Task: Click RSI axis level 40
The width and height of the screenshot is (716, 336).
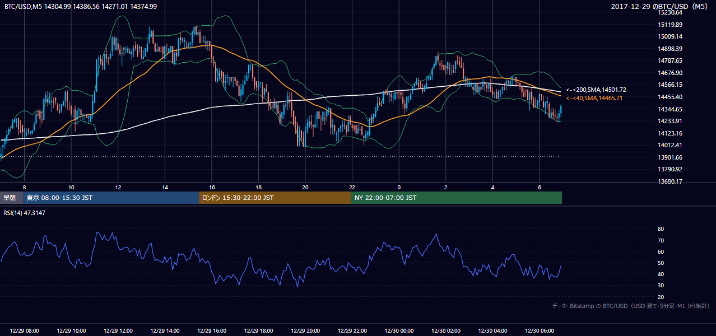Action: pyautogui.click(x=661, y=274)
